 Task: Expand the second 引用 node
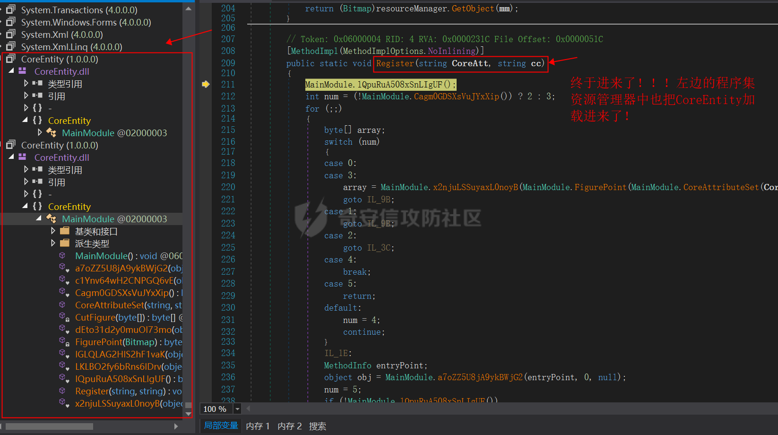tap(26, 181)
